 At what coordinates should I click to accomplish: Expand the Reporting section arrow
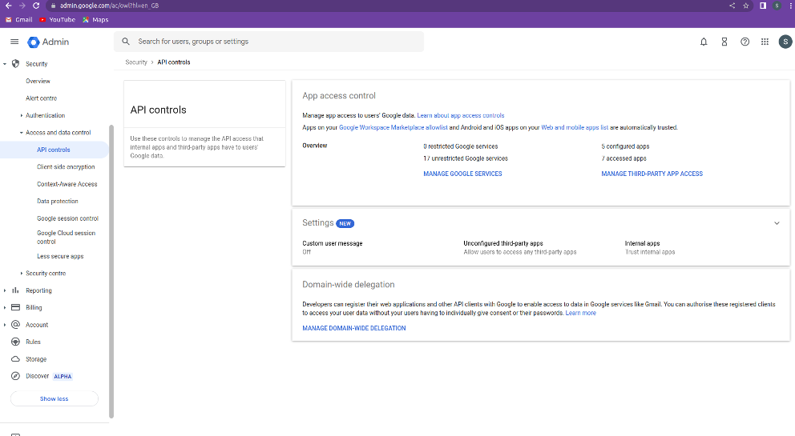[x=5, y=290]
